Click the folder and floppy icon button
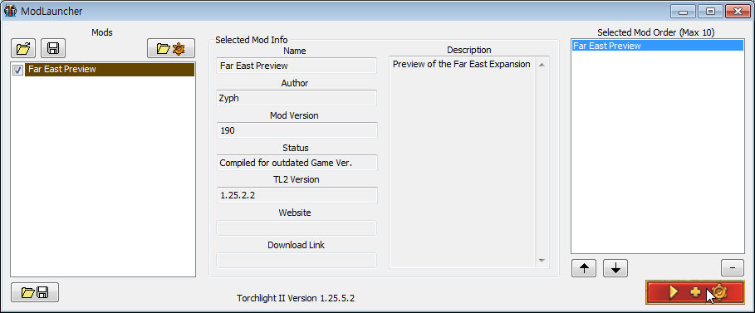Screen dimensions: 755x313 35,292
